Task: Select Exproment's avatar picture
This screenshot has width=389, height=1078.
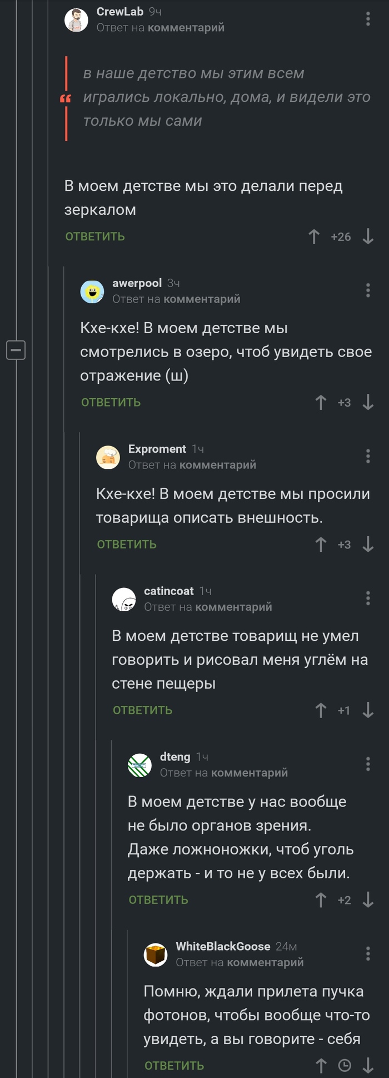Action: [x=109, y=457]
